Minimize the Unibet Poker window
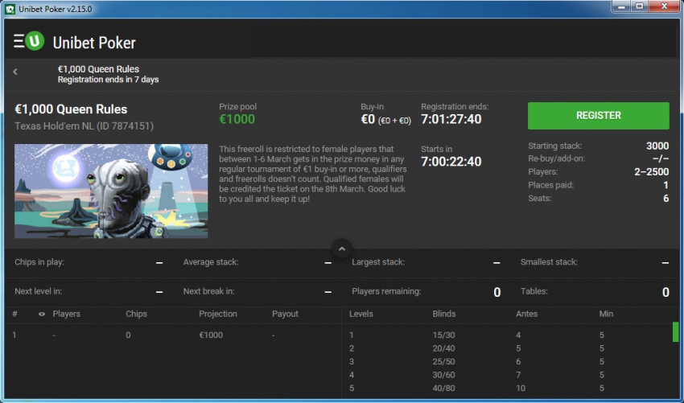This screenshot has height=403, width=684. 623,6
